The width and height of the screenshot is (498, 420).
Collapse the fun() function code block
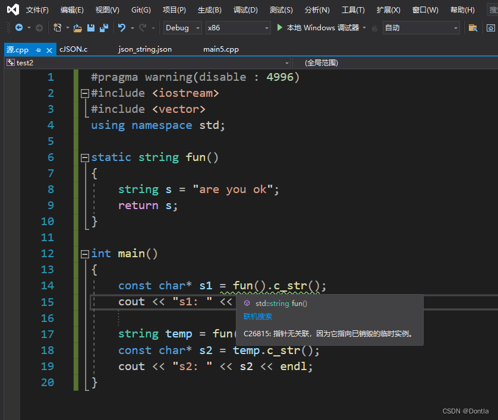(84, 157)
